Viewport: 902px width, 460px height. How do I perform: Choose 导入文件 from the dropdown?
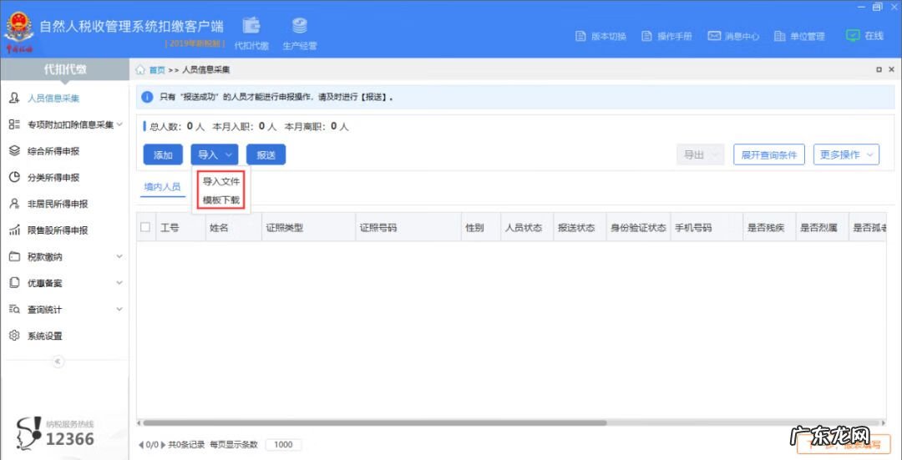pos(220,182)
